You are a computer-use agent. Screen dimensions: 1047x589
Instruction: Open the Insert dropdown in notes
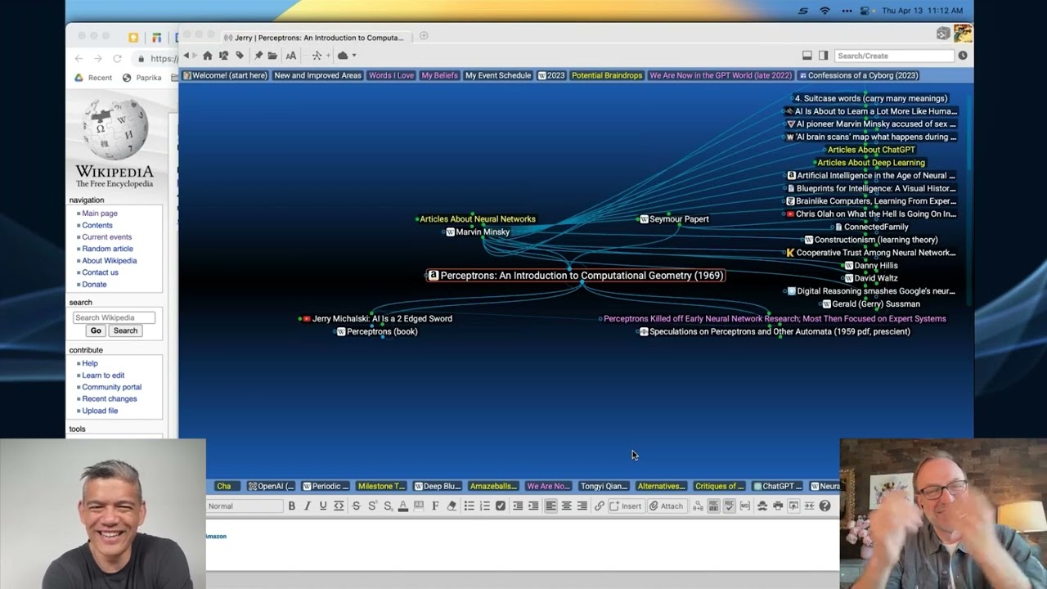[x=626, y=506]
